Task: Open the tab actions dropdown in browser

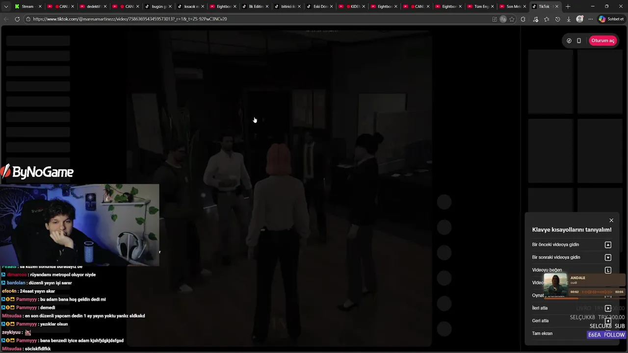Action: [x=6, y=6]
